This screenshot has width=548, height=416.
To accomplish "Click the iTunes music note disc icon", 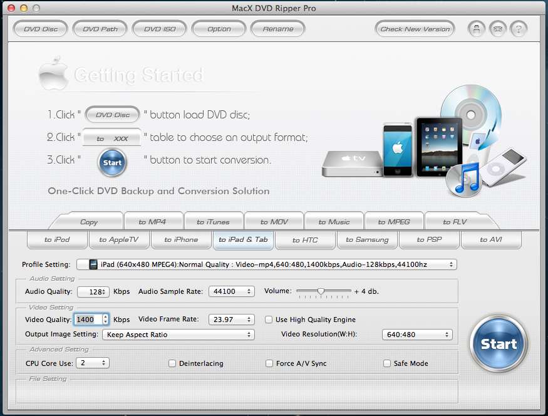I will (464, 180).
